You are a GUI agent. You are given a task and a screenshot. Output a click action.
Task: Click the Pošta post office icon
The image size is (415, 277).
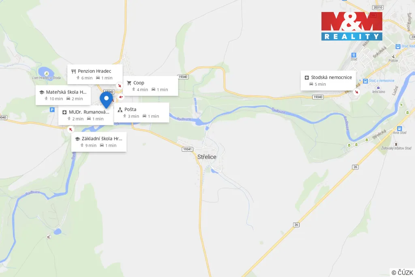pyautogui.click(x=120, y=110)
